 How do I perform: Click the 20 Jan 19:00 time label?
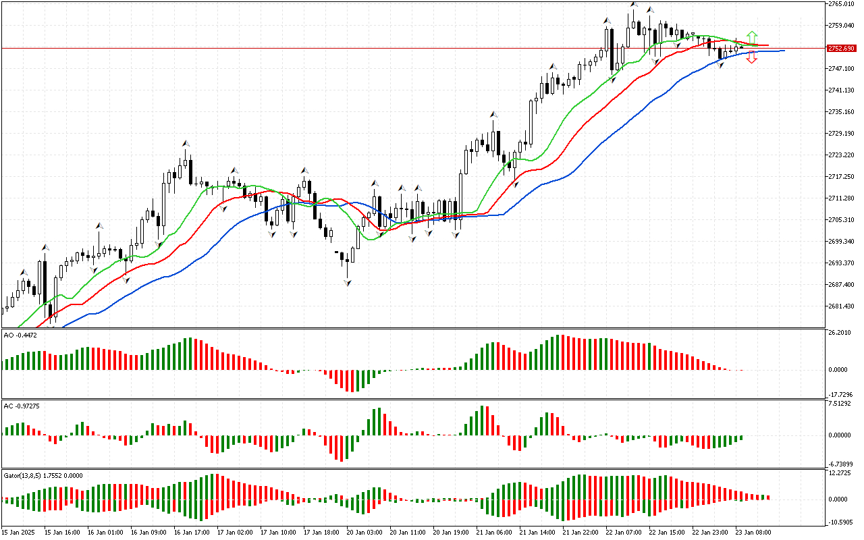(450, 533)
